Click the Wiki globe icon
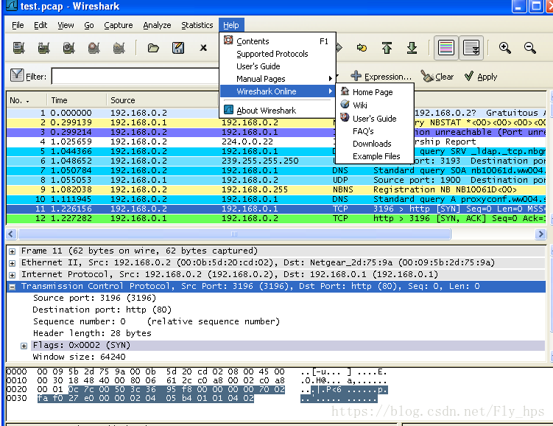553x426 pixels. 345,105
